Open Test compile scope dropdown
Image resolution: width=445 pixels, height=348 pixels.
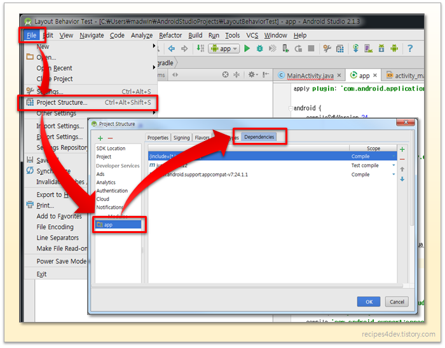394,165
